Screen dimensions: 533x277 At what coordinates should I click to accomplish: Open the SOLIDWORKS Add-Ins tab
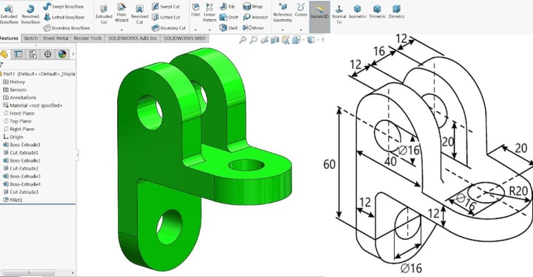(133, 38)
